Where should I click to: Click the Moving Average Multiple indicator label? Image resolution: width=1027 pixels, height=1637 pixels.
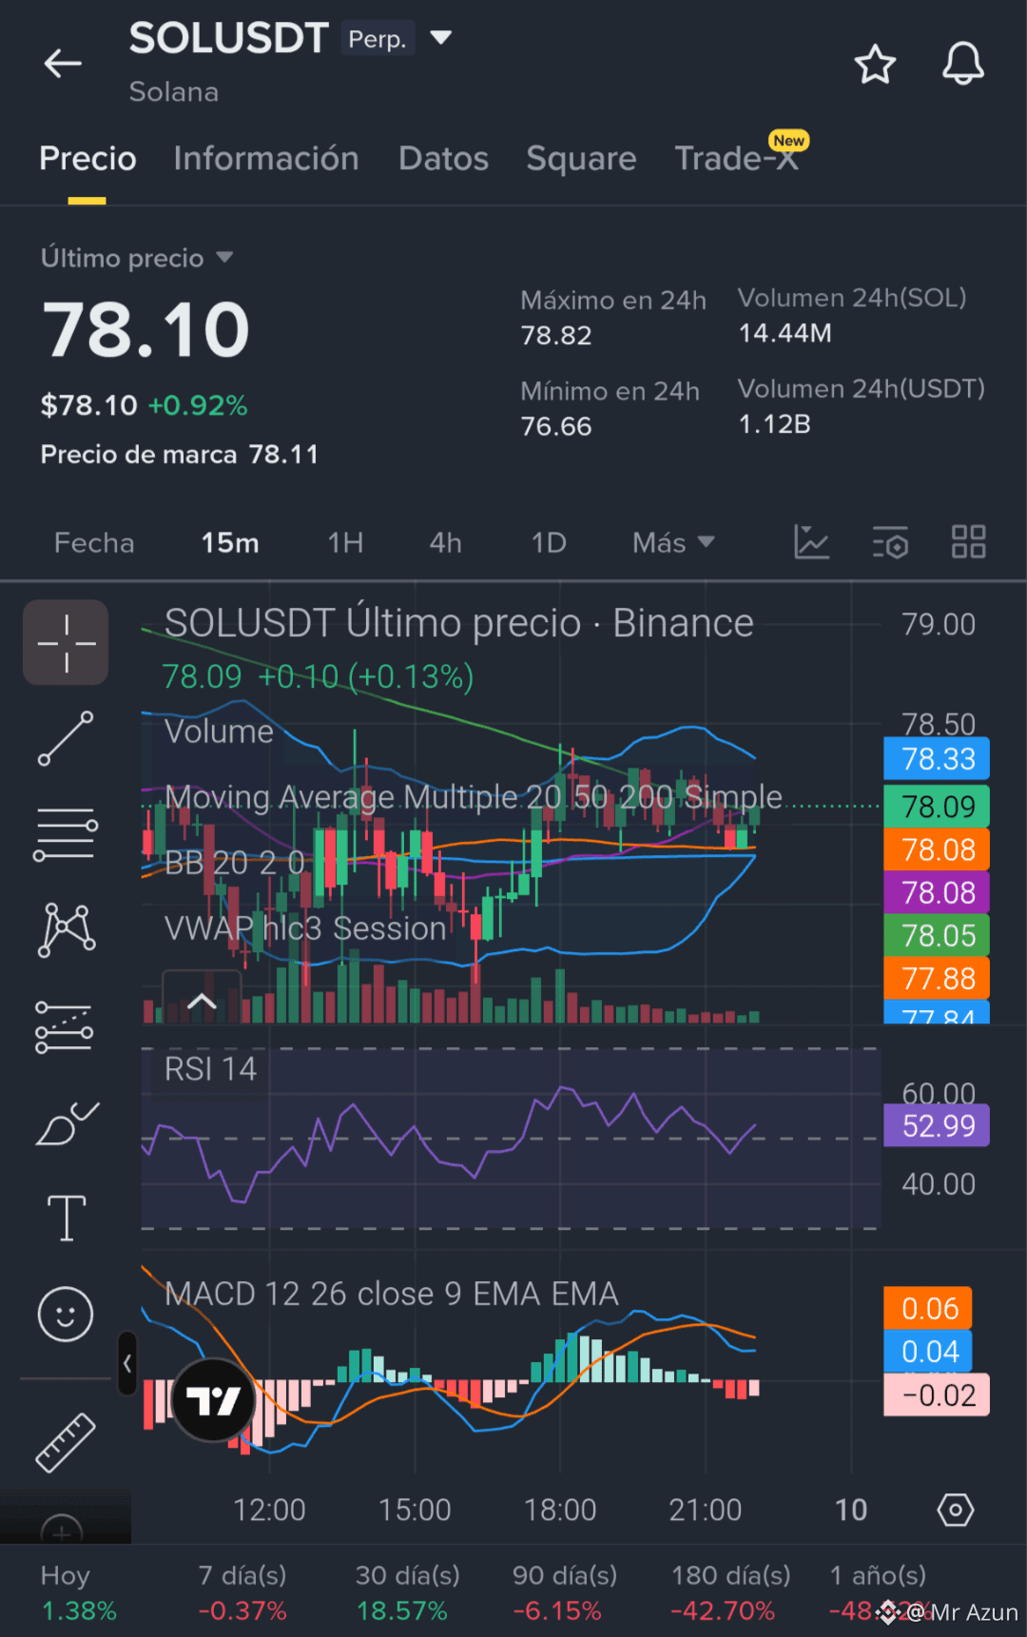(x=474, y=796)
